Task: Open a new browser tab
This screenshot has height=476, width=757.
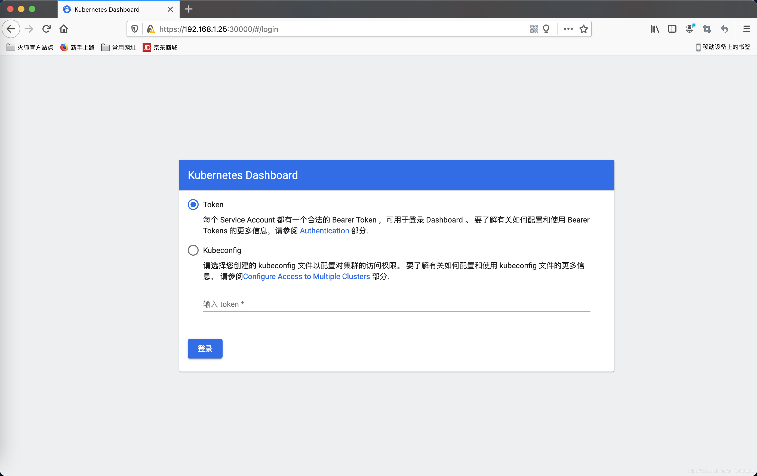Action: pyautogui.click(x=189, y=9)
